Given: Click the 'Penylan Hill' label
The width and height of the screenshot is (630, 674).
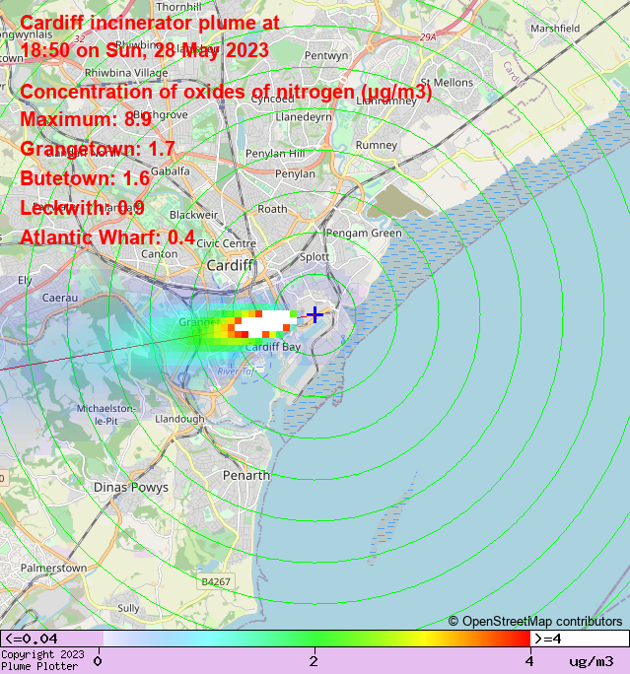Looking at the screenshot, I should click(275, 154).
